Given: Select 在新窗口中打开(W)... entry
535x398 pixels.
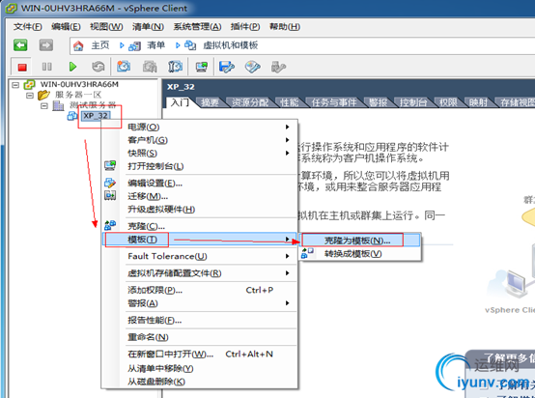Looking at the screenshot, I should coord(199,355).
